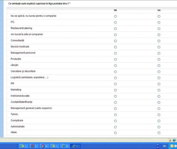This screenshot has height=149, width=177.
Task: Click the orange square system tray icon
Action: (172, 146)
